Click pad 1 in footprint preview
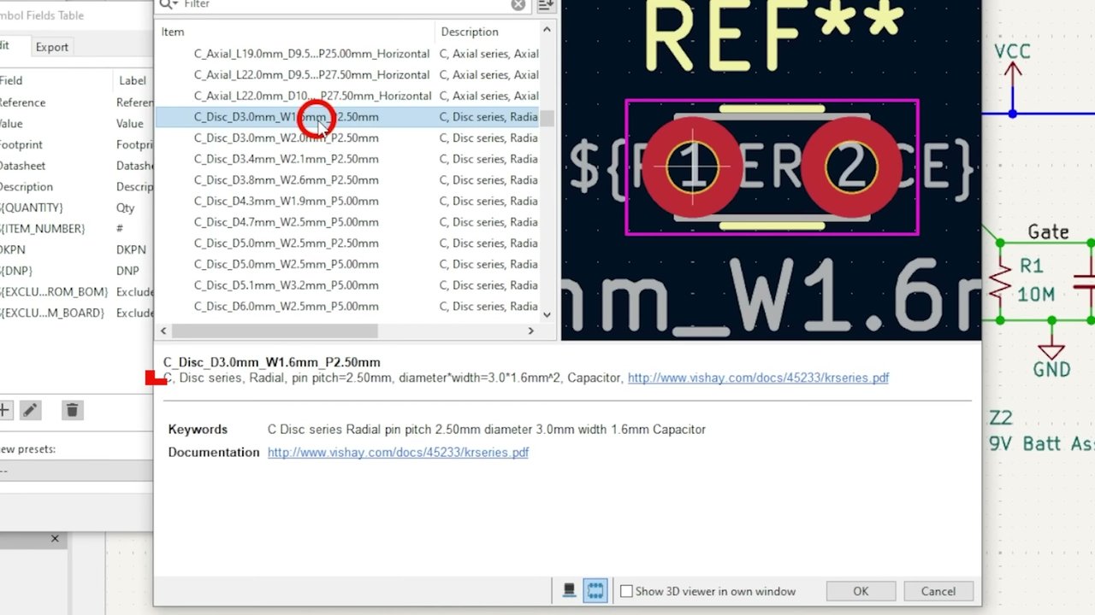Image resolution: width=1095 pixels, height=615 pixels. pyautogui.click(x=692, y=167)
